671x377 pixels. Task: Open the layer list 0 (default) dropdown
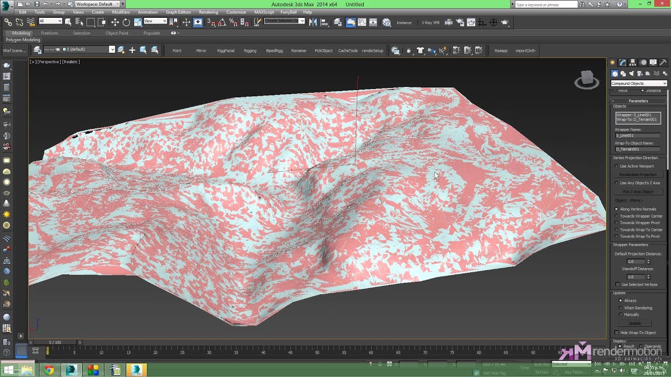tap(79, 49)
